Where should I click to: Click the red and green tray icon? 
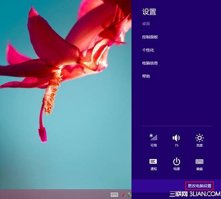tap(124, 195)
